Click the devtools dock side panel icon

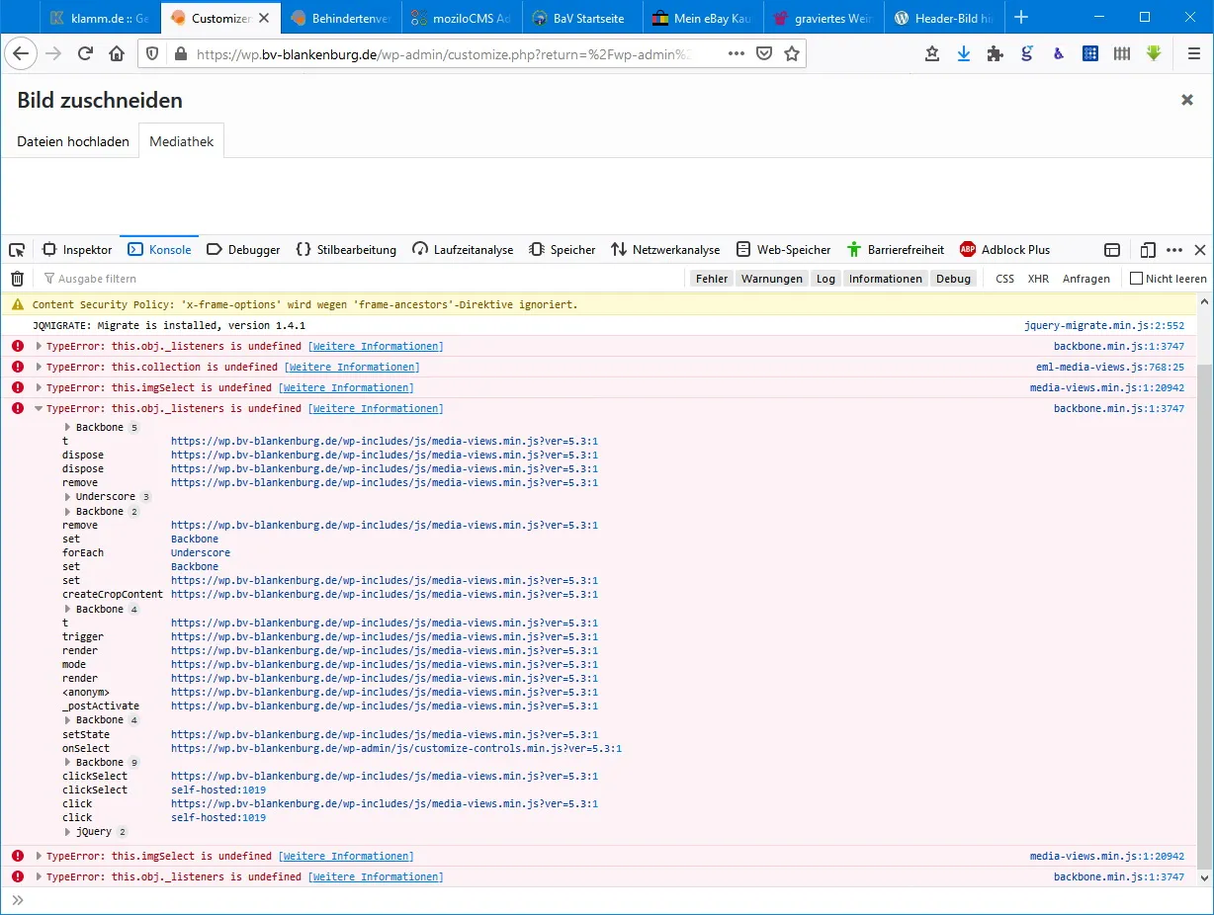click(x=1112, y=250)
